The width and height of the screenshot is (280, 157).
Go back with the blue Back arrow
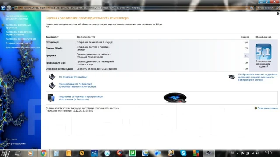3,8
